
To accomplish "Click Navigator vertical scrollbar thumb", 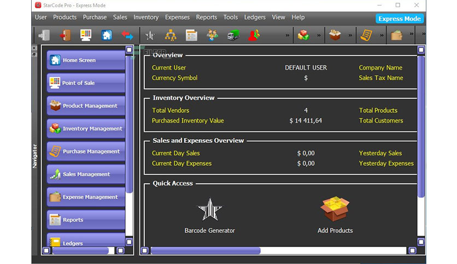I will click(x=129, y=124).
